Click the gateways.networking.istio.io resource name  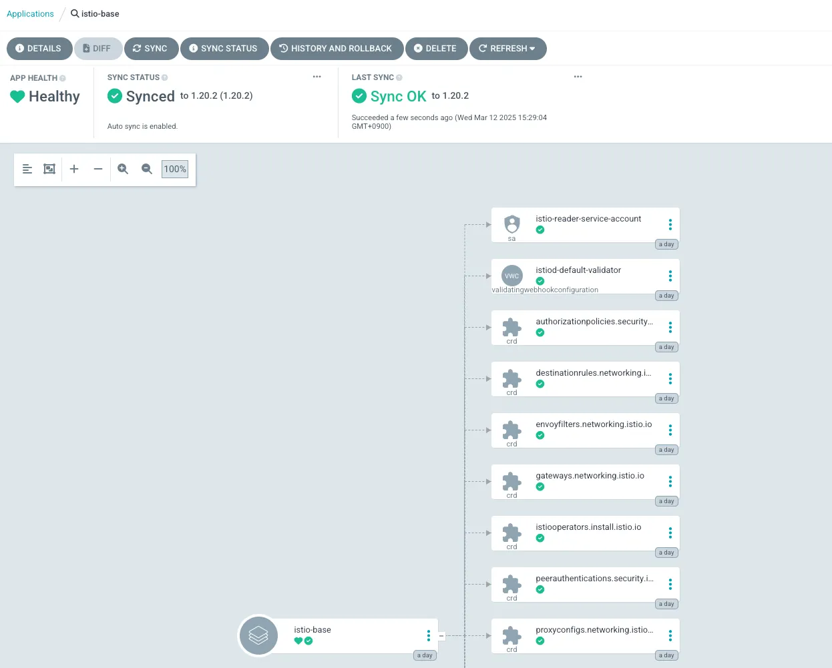pos(590,476)
